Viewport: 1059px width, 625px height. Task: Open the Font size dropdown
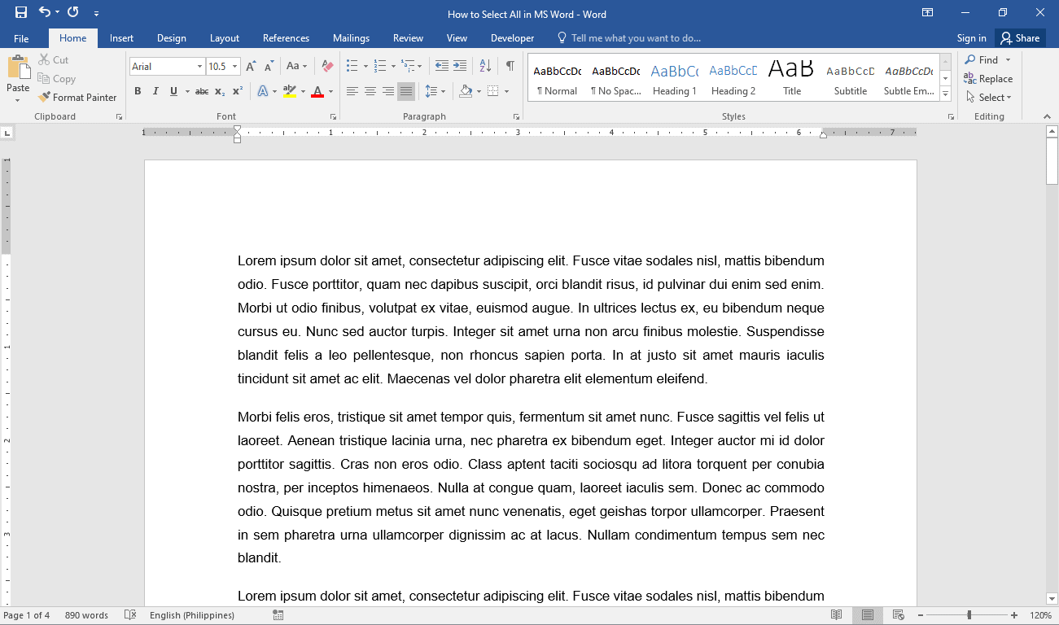click(234, 65)
